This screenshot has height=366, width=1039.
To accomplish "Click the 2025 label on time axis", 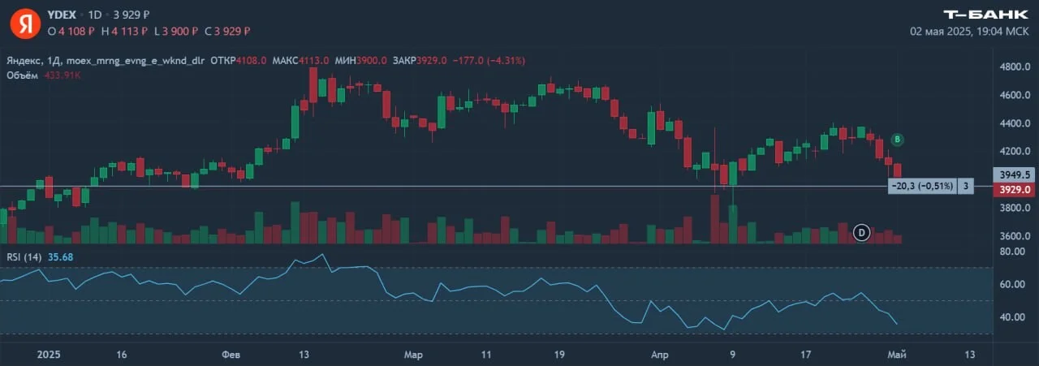I will coord(48,355).
